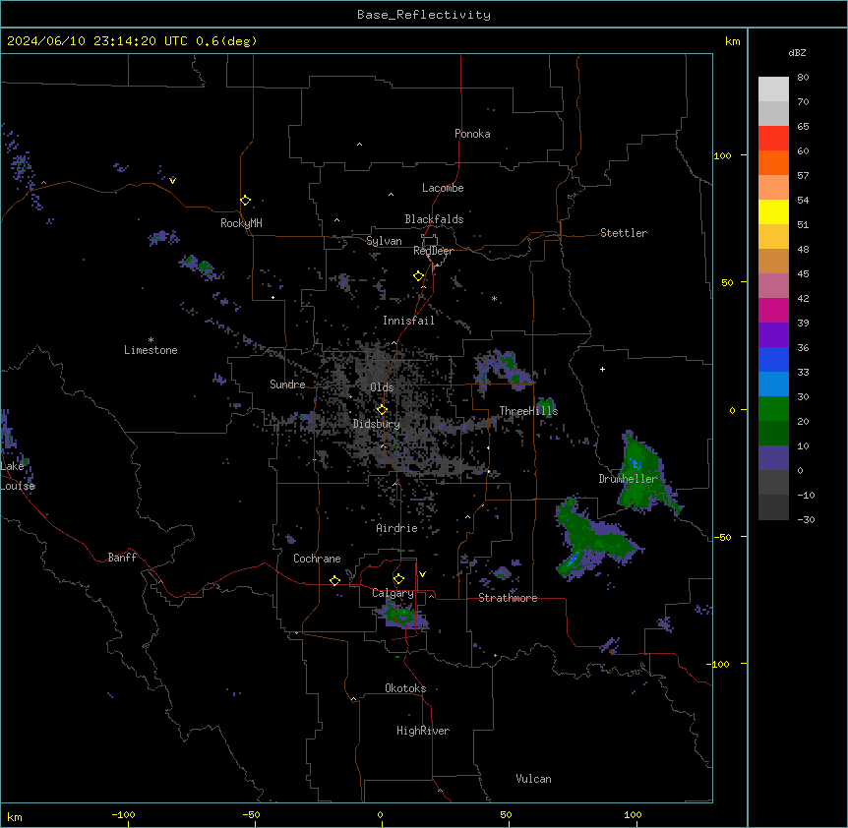
Task: Click the white plus marker west of Stettler-Drumheller area
Action: (602, 369)
